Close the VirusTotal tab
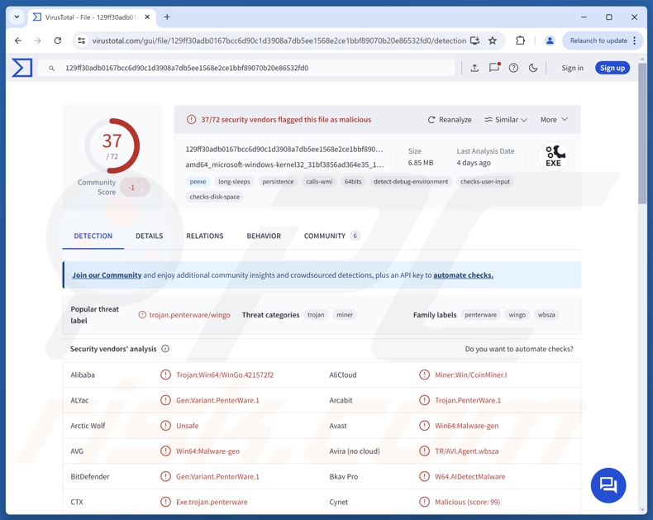 (147, 17)
